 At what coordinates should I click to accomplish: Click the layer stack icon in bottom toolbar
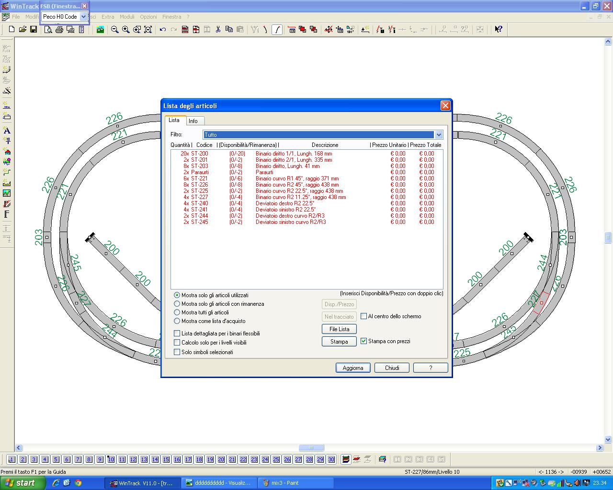pyautogui.click(x=346, y=459)
